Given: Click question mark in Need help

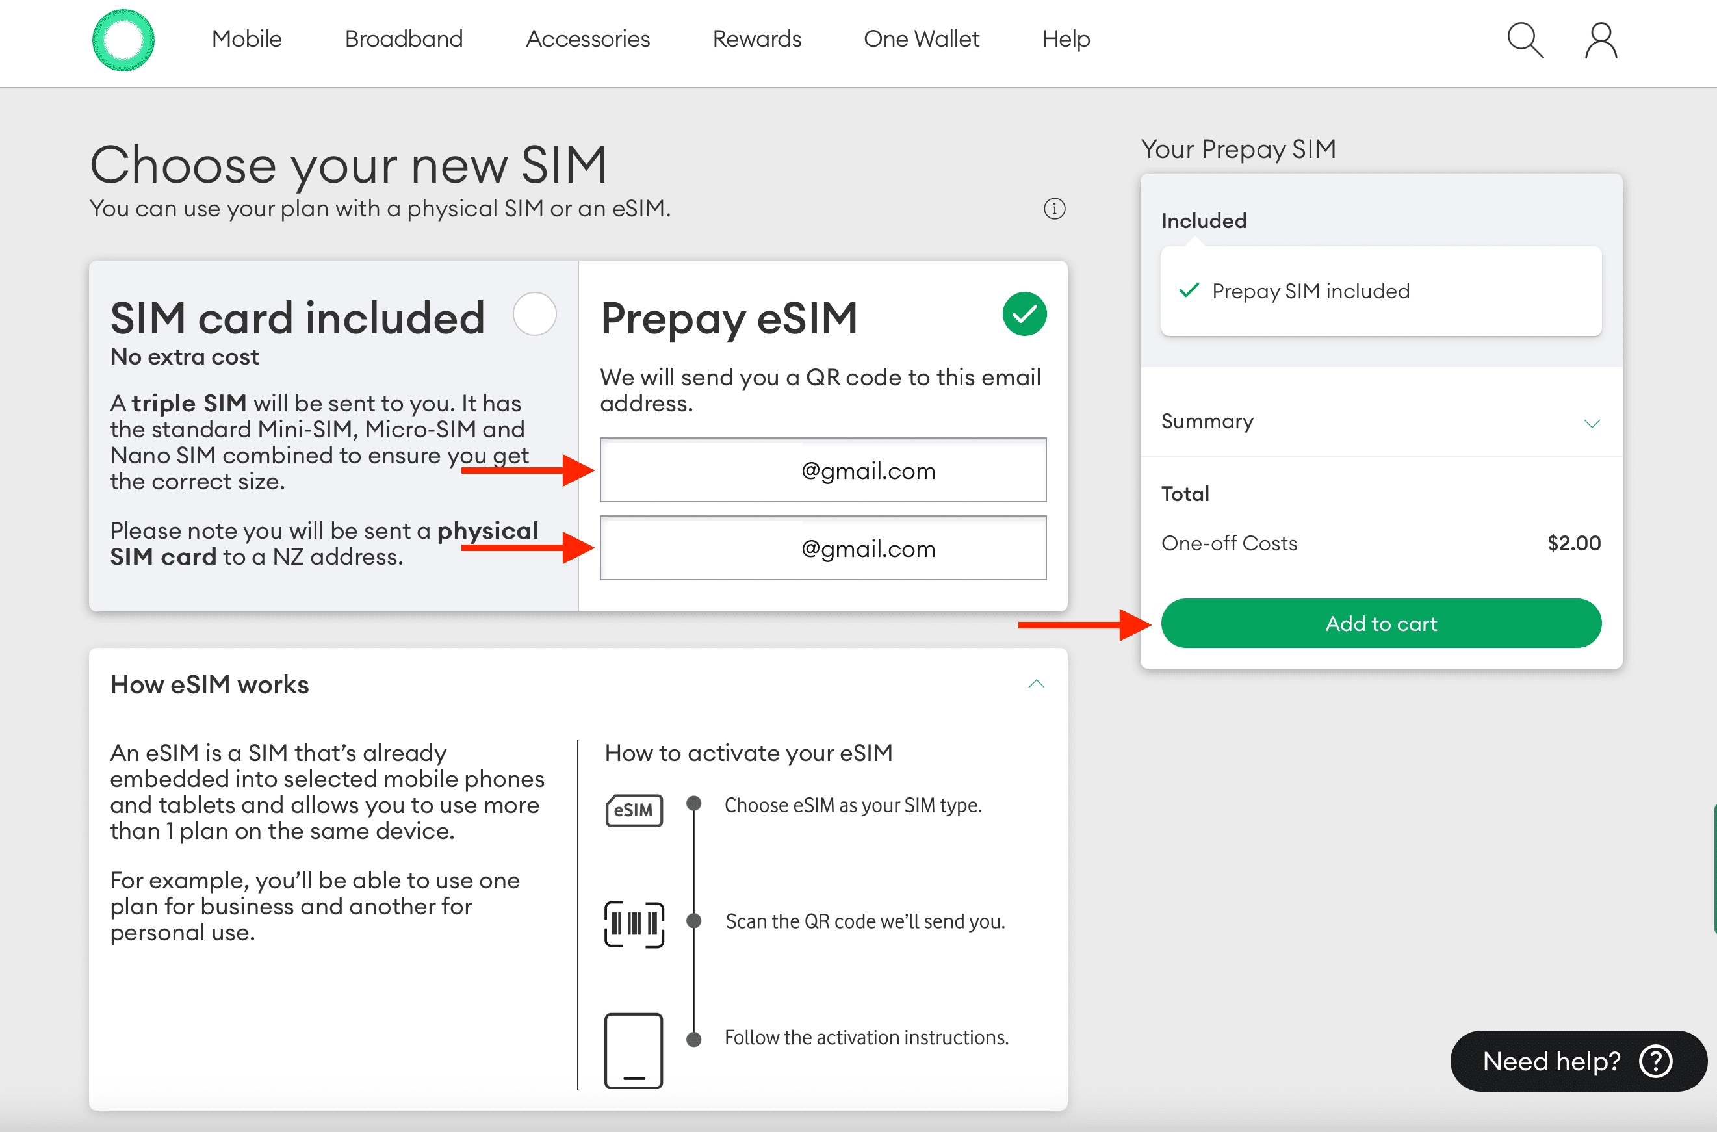Looking at the screenshot, I should (x=1656, y=1061).
